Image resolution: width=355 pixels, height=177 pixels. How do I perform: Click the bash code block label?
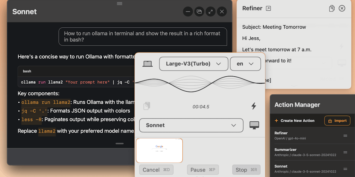click(27, 71)
